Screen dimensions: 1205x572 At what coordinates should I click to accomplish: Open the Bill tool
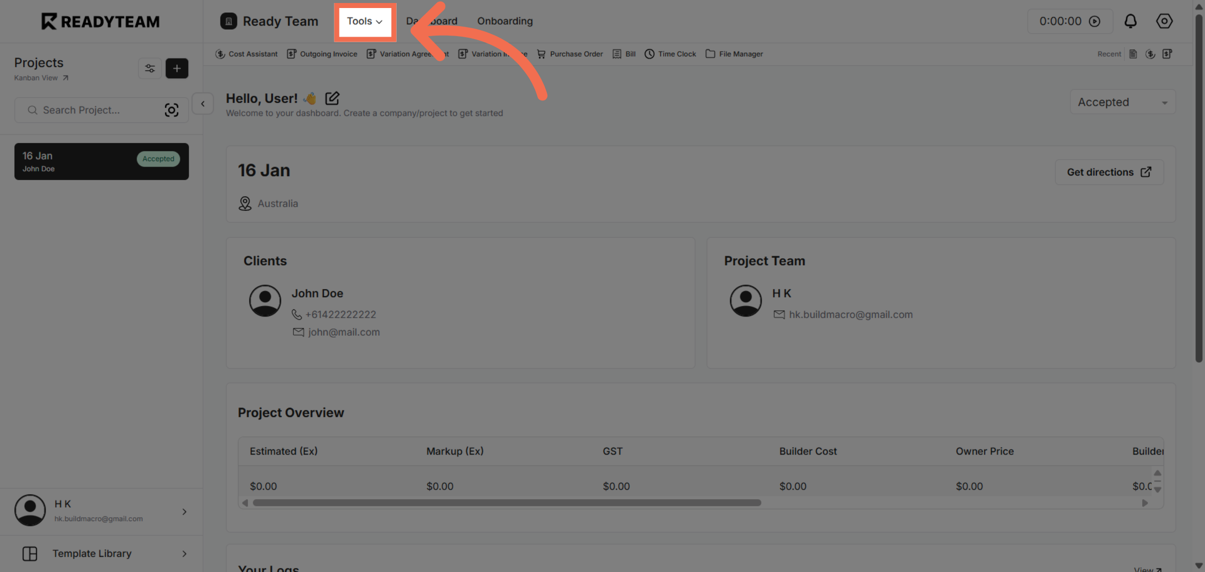coord(624,54)
